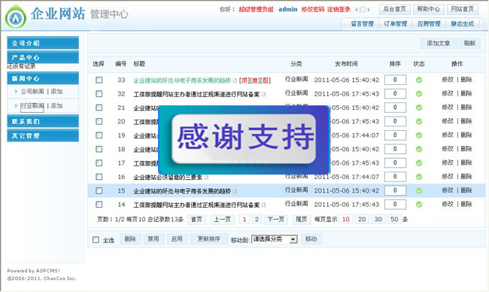The width and height of the screenshot is (489, 292).
Task: Click 删除 for article 14
Action: 466,204
